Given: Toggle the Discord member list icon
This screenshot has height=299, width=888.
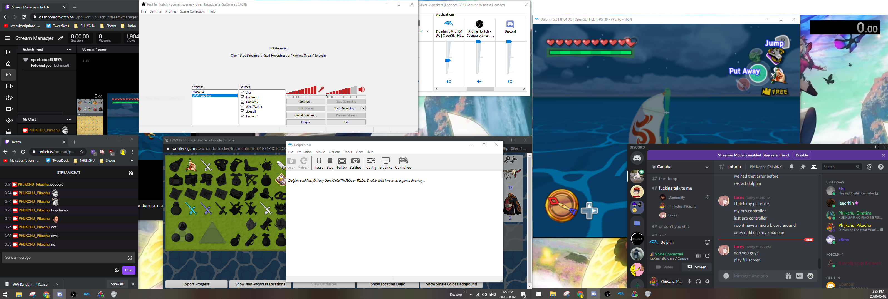Looking at the screenshot, I should 814,167.
